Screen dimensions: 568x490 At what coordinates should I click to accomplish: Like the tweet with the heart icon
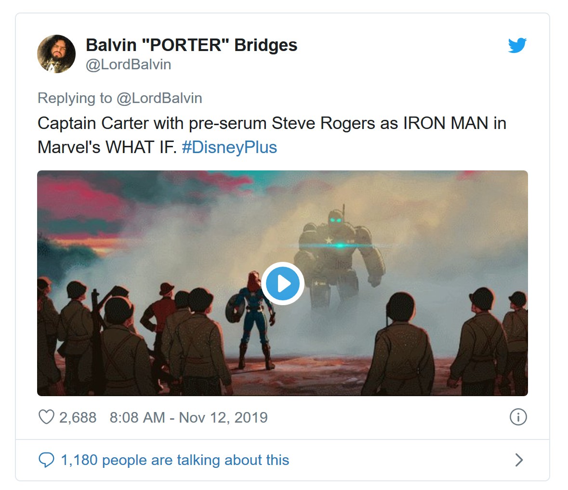click(46, 417)
